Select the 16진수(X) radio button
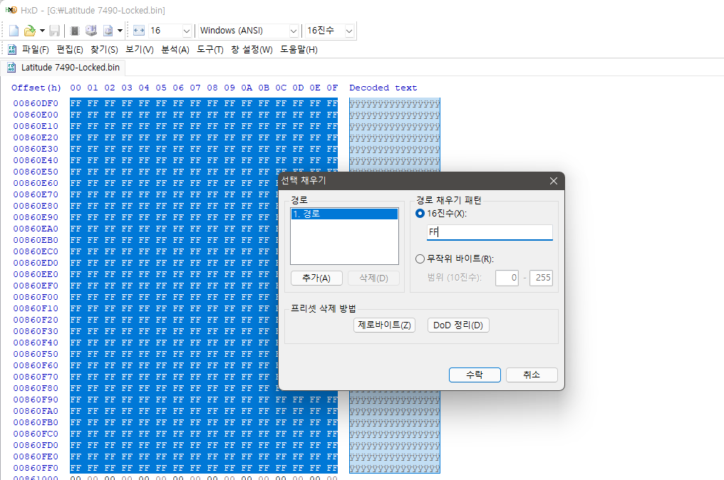Screen dimensions: 724x480 [x=420, y=214]
